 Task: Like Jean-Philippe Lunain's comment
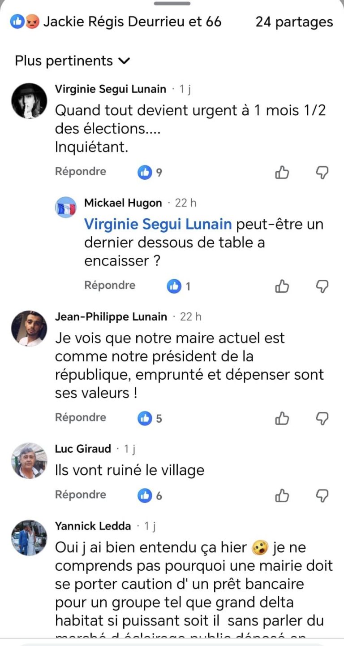pyautogui.click(x=282, y=418)
